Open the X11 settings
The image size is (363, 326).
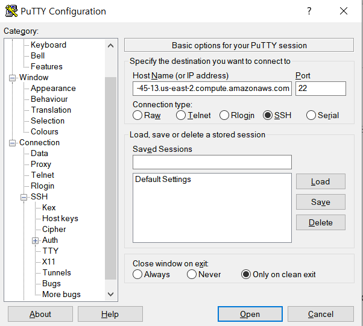(49, 262)
